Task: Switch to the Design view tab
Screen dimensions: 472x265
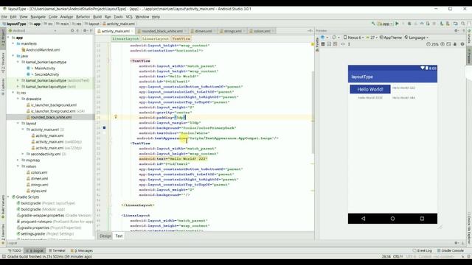Action: (105, 236)
